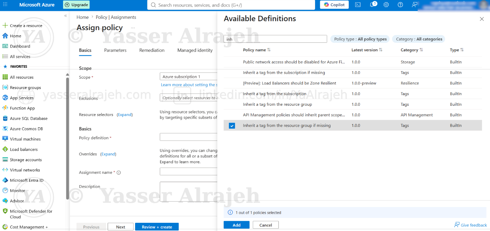Close the Available Definitions panel
490x231 pixels.
482,19
